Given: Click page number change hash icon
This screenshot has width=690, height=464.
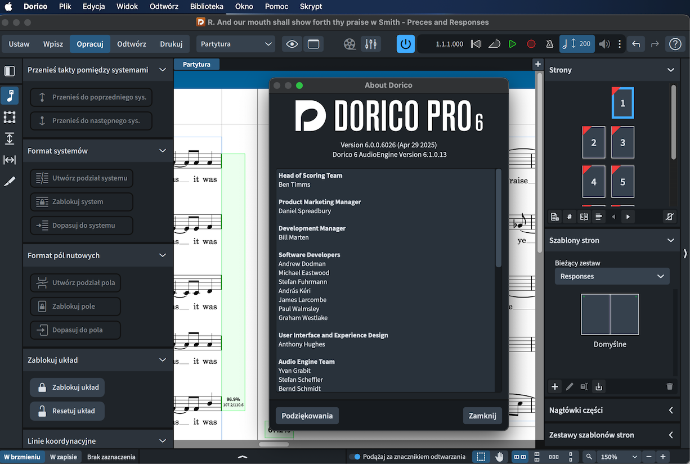Looking at the screenshot, I should click(570, 217).
